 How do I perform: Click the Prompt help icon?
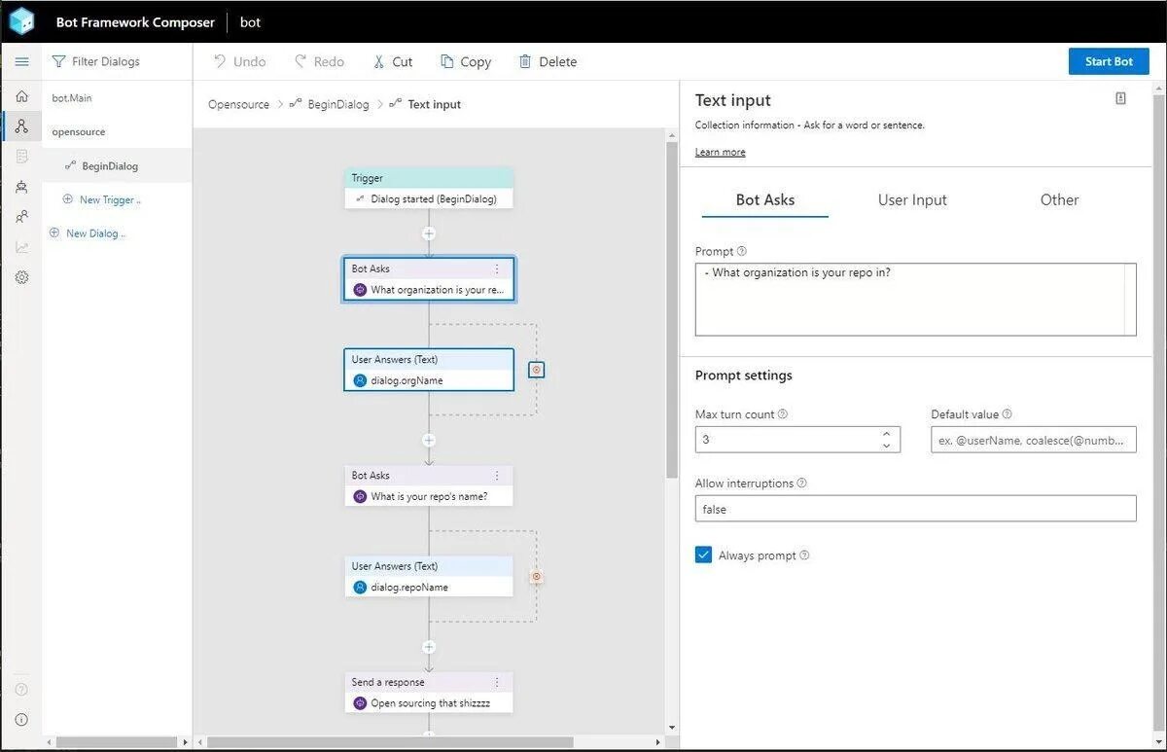[742, 251]
